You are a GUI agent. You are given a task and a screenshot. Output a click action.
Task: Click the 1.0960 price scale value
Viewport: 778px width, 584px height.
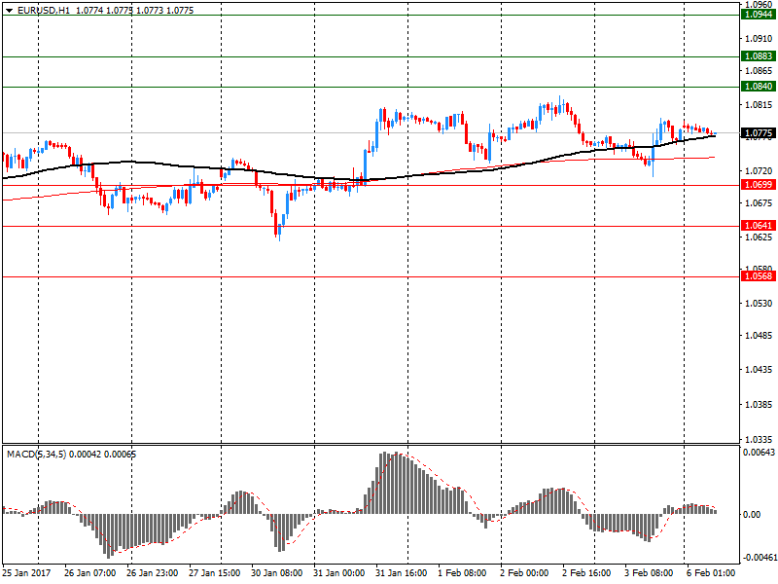tap(759, 5)
